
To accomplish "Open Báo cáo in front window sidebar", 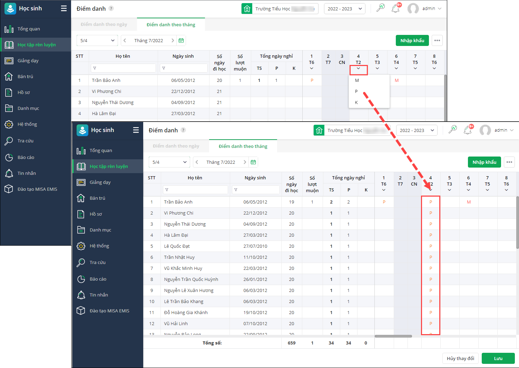I will pos(108,279).
